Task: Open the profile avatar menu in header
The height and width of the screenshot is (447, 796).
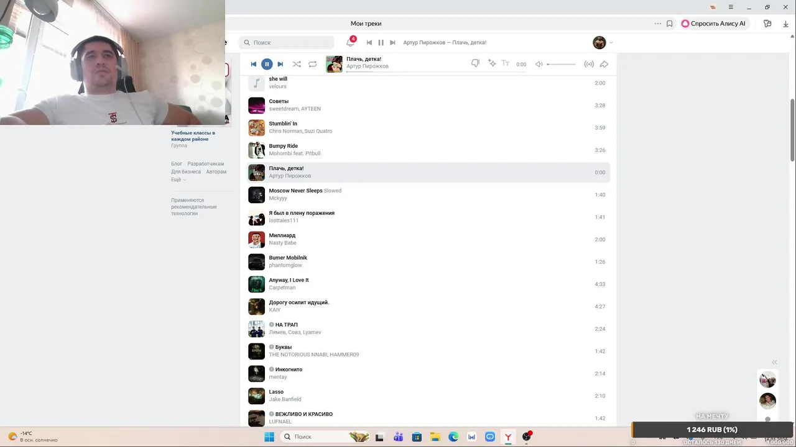Action: click(x=599, y=42)
